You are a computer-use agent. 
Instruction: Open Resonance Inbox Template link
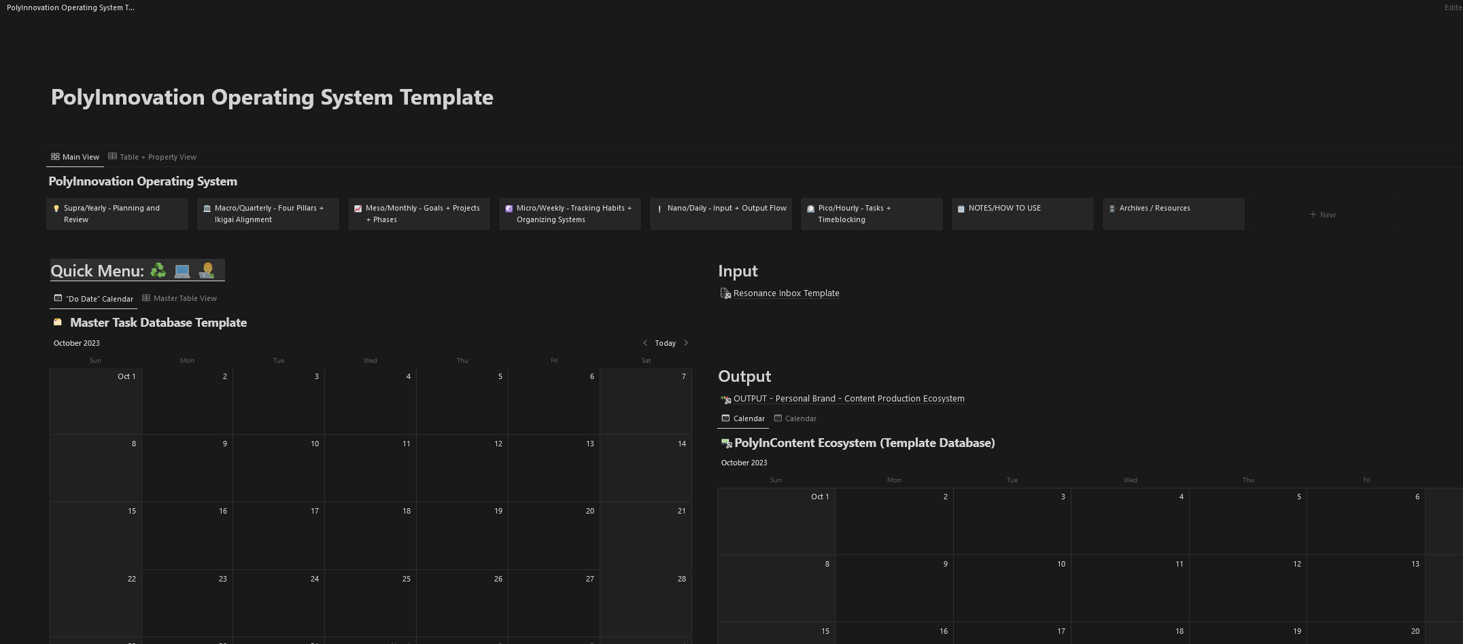pyautogui.click(x=786, y=293)
